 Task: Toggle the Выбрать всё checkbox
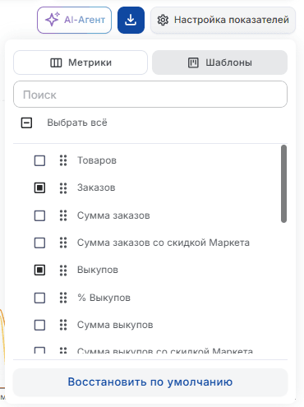pos(26,123)
